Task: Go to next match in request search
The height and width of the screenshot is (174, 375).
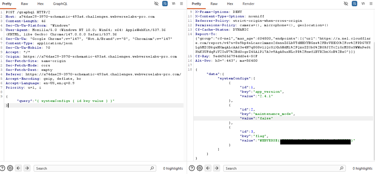Action: coord(27,168)
